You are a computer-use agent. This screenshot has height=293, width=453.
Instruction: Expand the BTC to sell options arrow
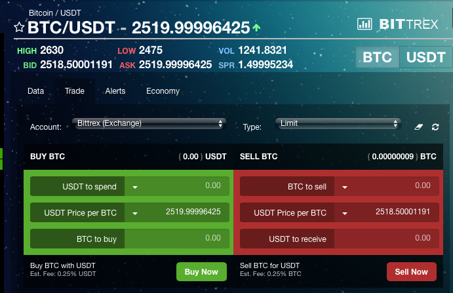tap(345, 187)
